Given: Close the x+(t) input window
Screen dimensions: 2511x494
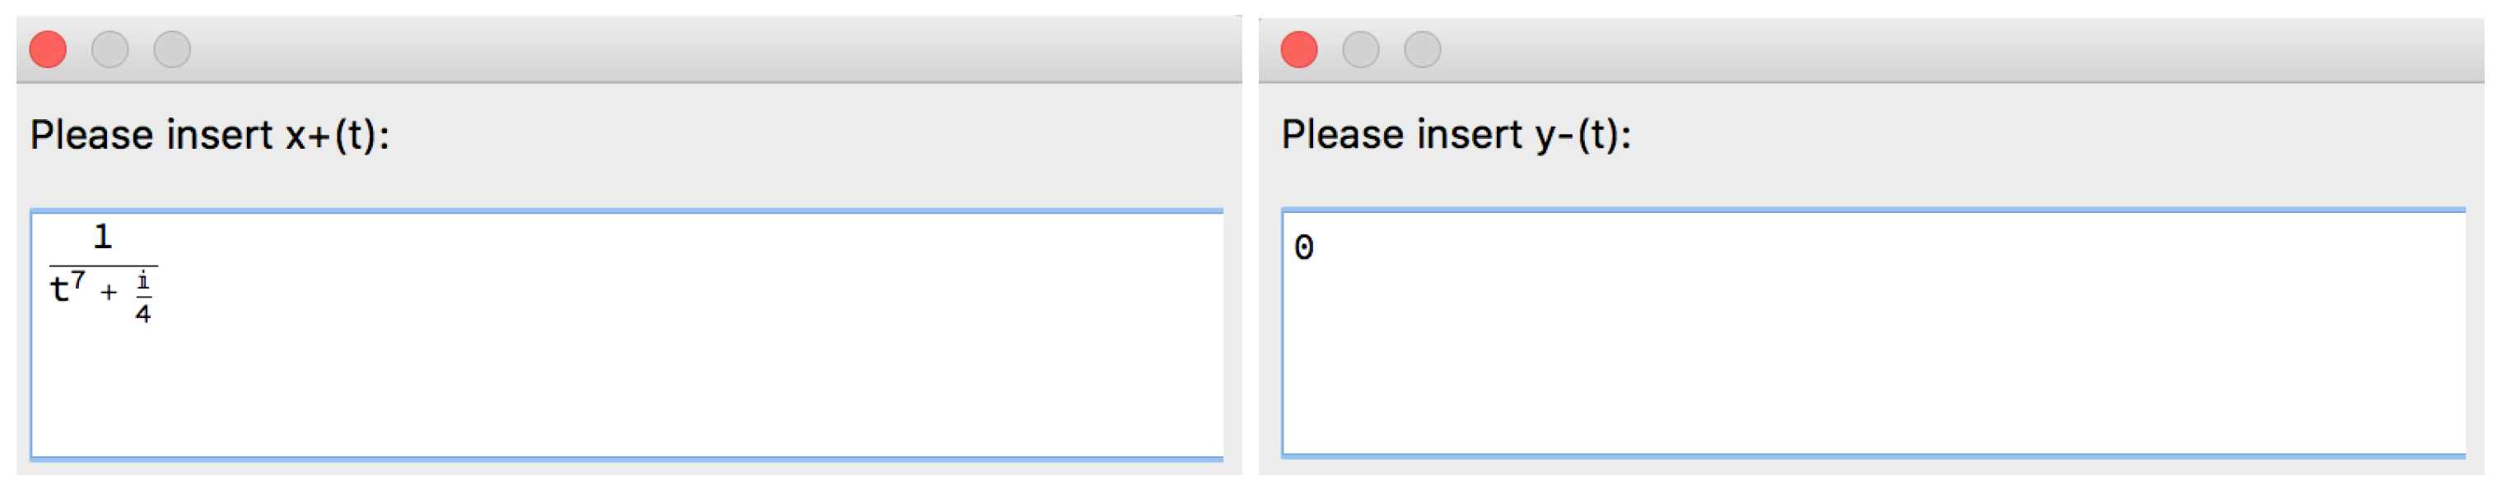Looking at the screenshot, I should point(48,49).
